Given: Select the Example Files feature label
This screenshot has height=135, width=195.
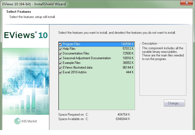Looking at the screenshot, I should click(x=72, y=63).
